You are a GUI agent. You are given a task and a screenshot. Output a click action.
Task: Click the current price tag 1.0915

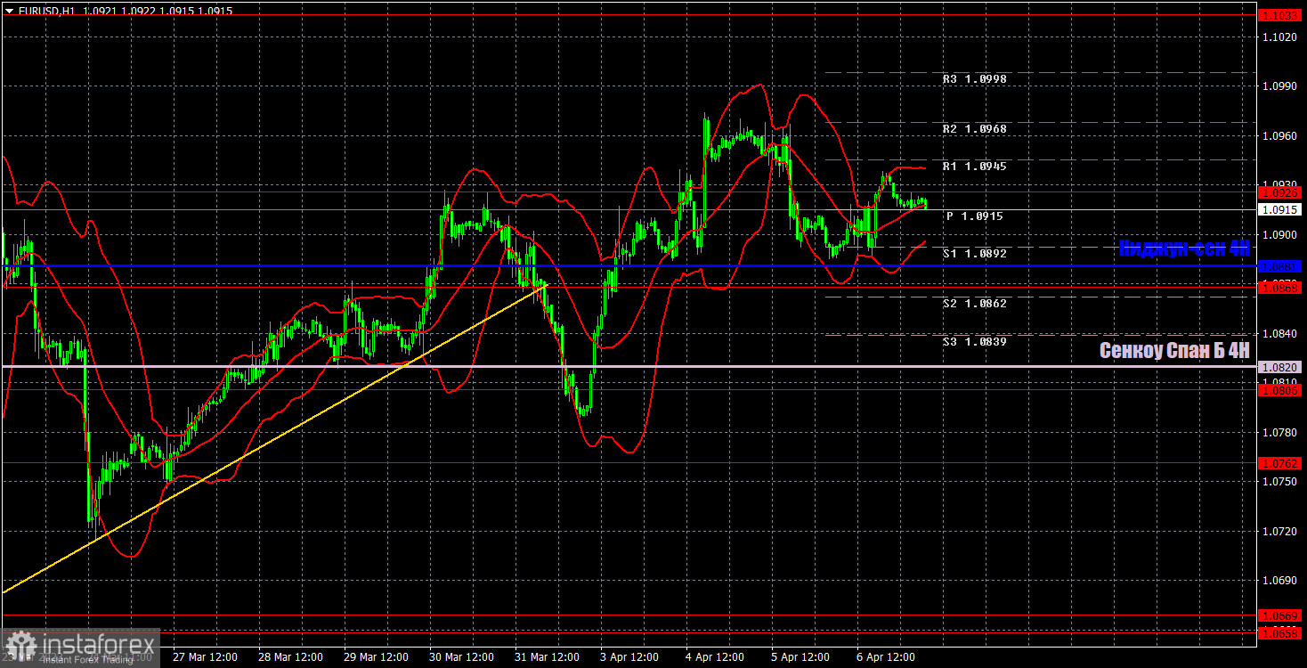(1281, 209)
